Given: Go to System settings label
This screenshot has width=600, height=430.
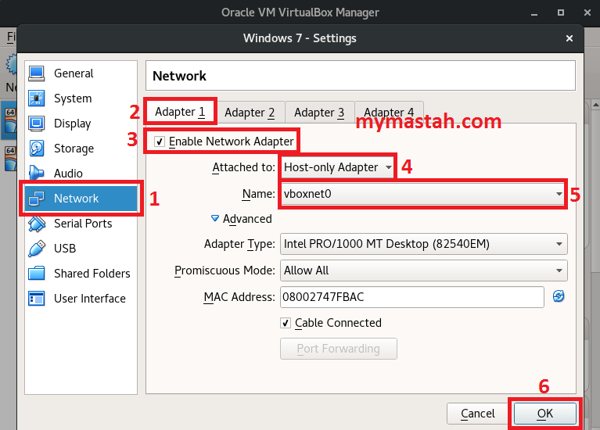Looking at the screenshot, I should pos(73,99).
